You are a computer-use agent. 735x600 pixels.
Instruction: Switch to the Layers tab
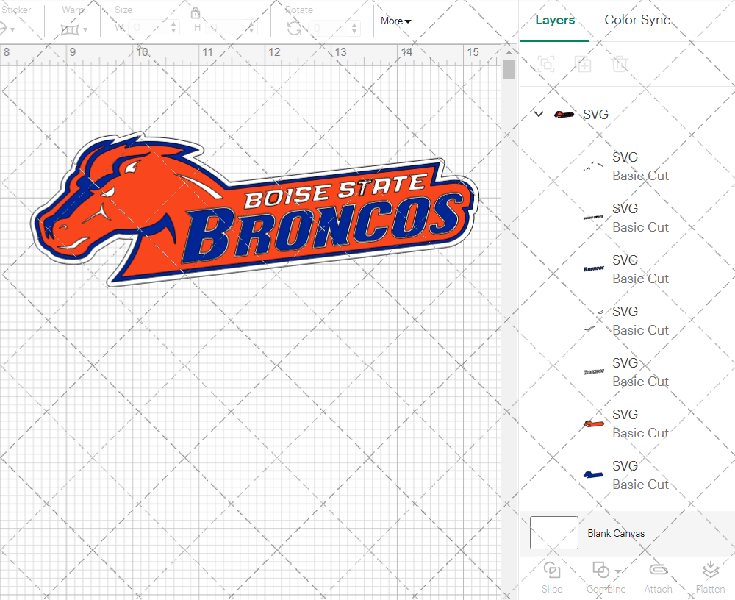tap(555, 20)
